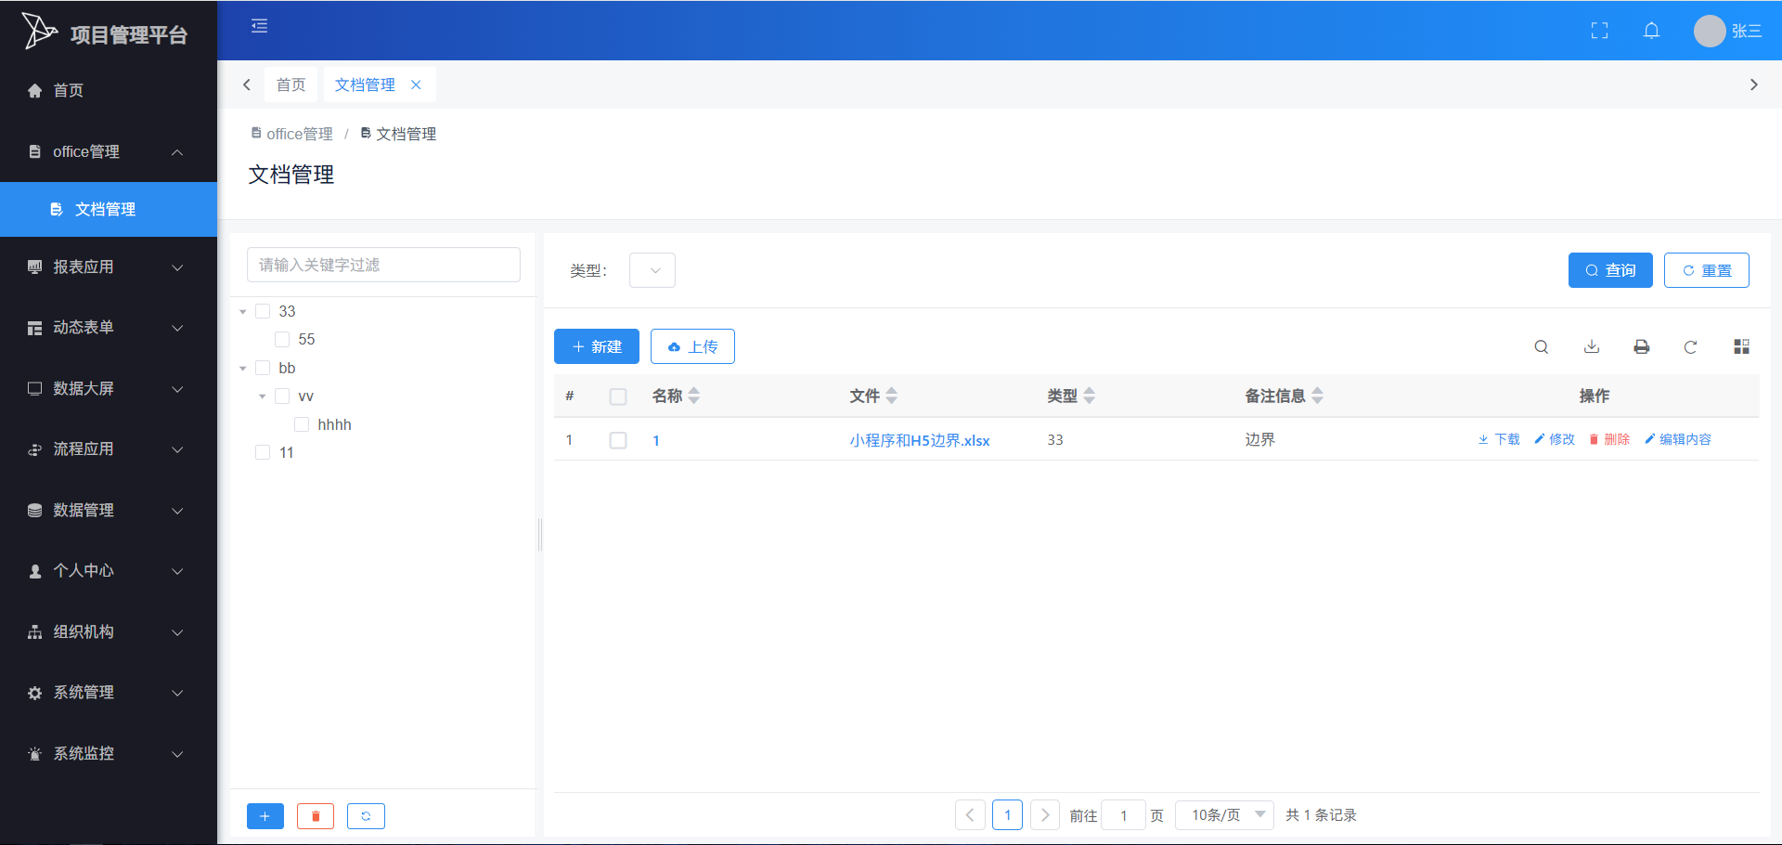1782x845 pixels.
Task: Click the breadcrumb 文档管理 item
Action: [398, 134]
